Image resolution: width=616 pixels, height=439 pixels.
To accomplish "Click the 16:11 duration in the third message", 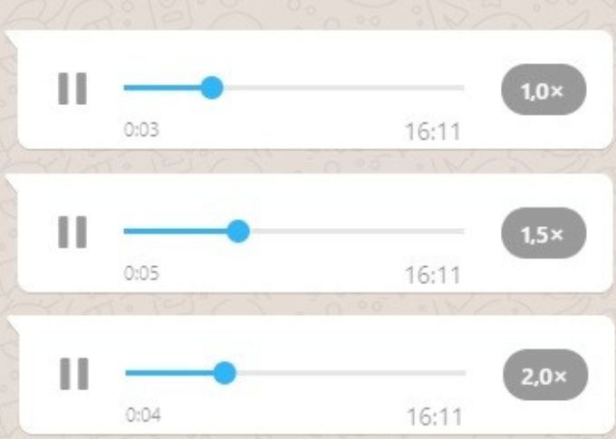I will tap(434, 417).
